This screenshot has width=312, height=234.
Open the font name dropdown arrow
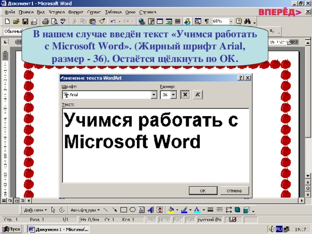tap(154, 95)
